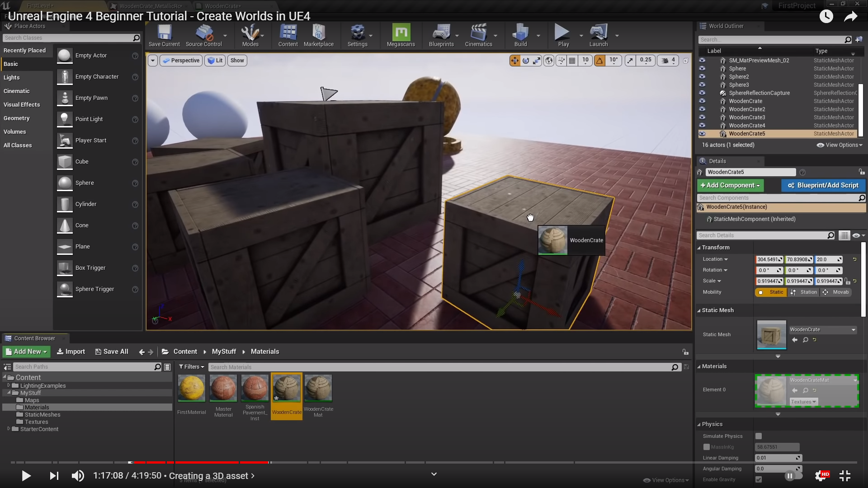Click the Megascans toolbar icon
Screen dimensions: 868x488
pos(401,33)
